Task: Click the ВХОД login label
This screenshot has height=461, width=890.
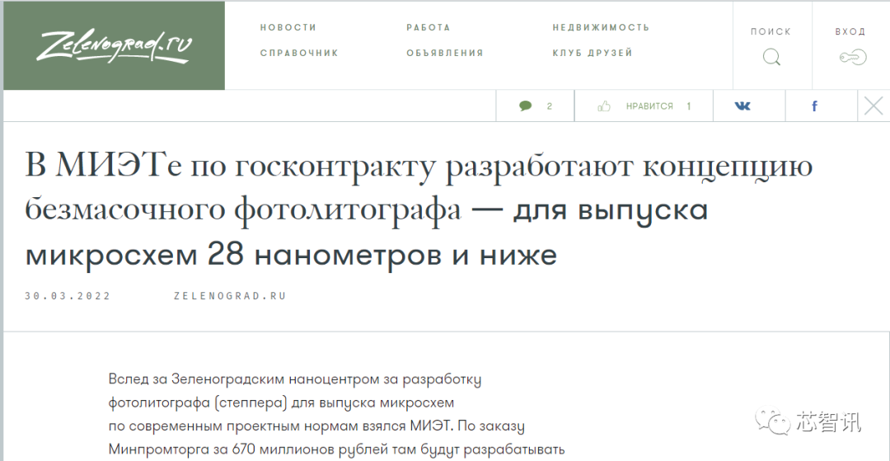Action: coord(850,32)
